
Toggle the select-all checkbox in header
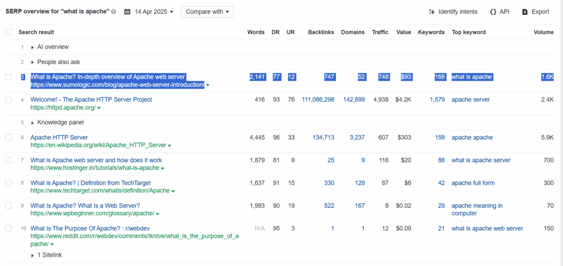(x=9, y=32)
